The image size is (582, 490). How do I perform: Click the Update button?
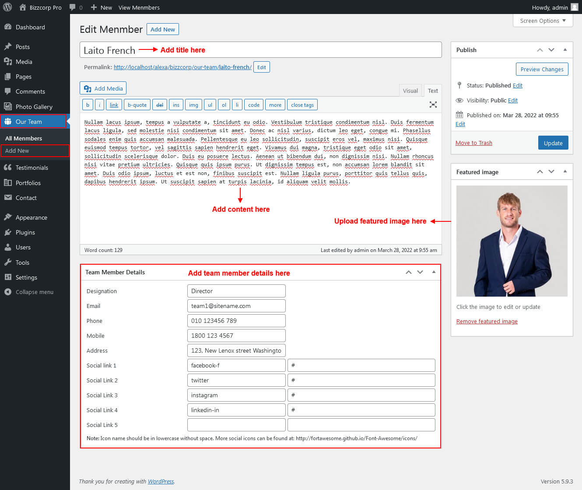[x=553, y=143]
